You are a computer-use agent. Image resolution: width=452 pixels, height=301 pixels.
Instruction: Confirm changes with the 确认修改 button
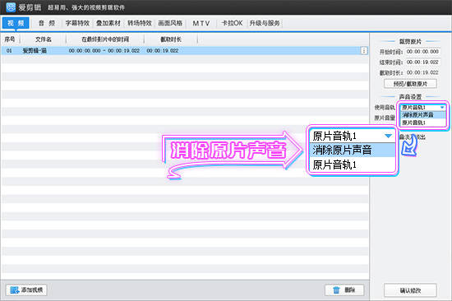pyautogui.click(x=410, y=290)
